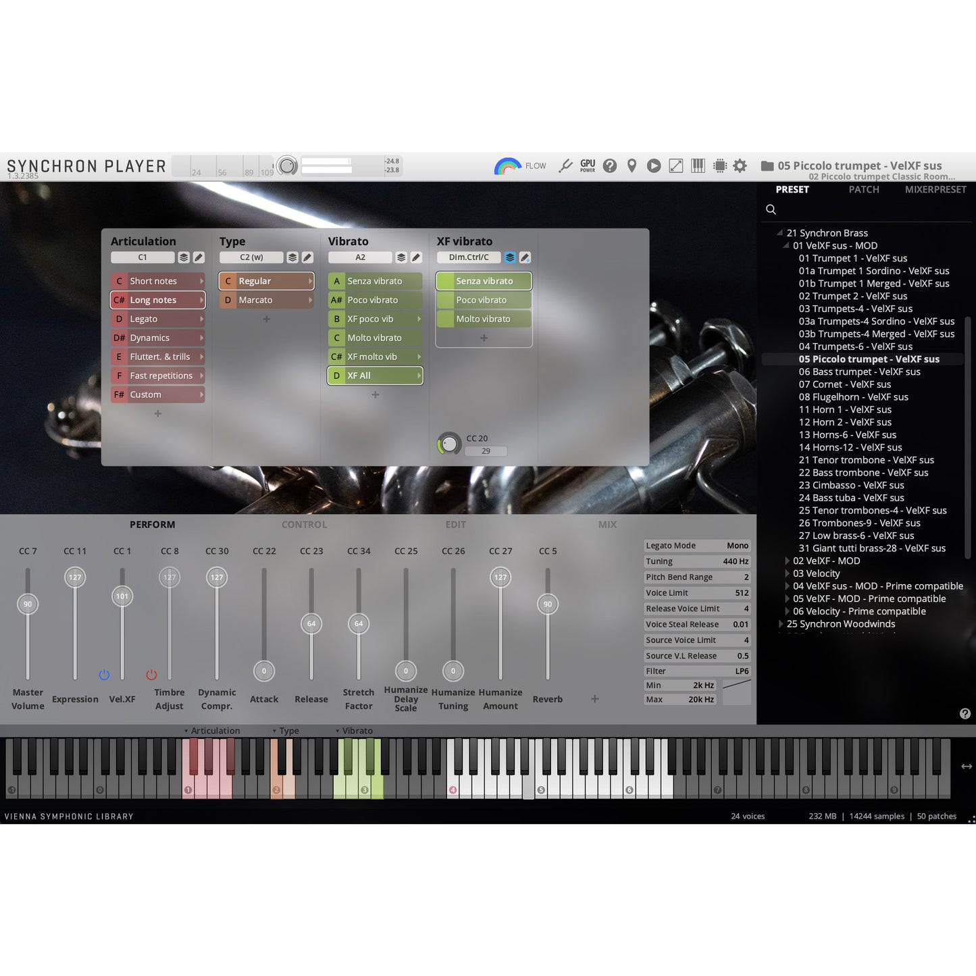Click the CPU chip icon
This screenshot has width=976, height=976.
(x=720, y=165)
